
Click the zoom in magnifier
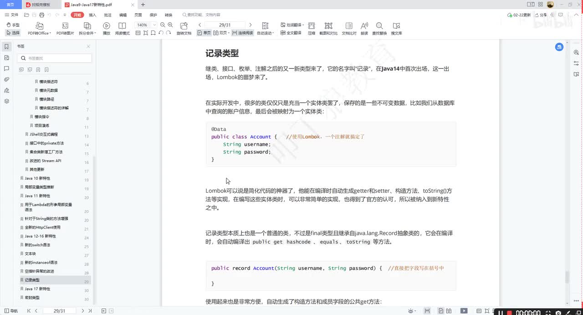pyautogui.click(x=170, y=25)
